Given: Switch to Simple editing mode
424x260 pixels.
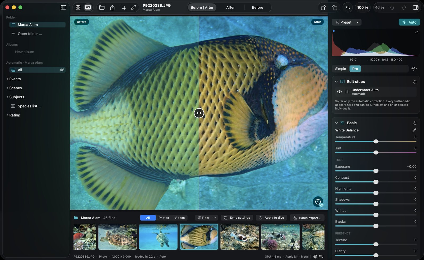Looking at the screenshot, I should [x=341, y=69].
